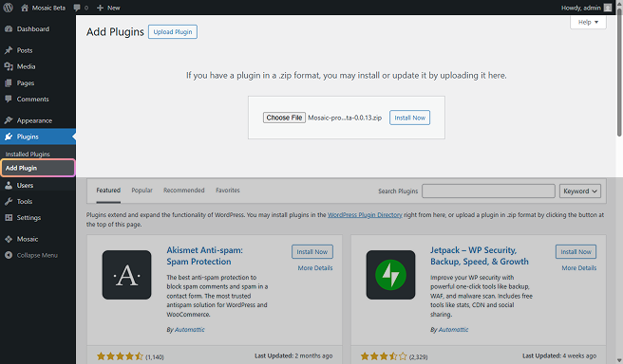This screenshot has width=623, height=364.
Task: Open the Akismet plugin logo
Action: point(126,275)
